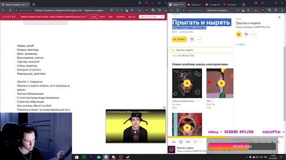Like the album with heart next to Слушать
The image size is (286, 160).
192,39
